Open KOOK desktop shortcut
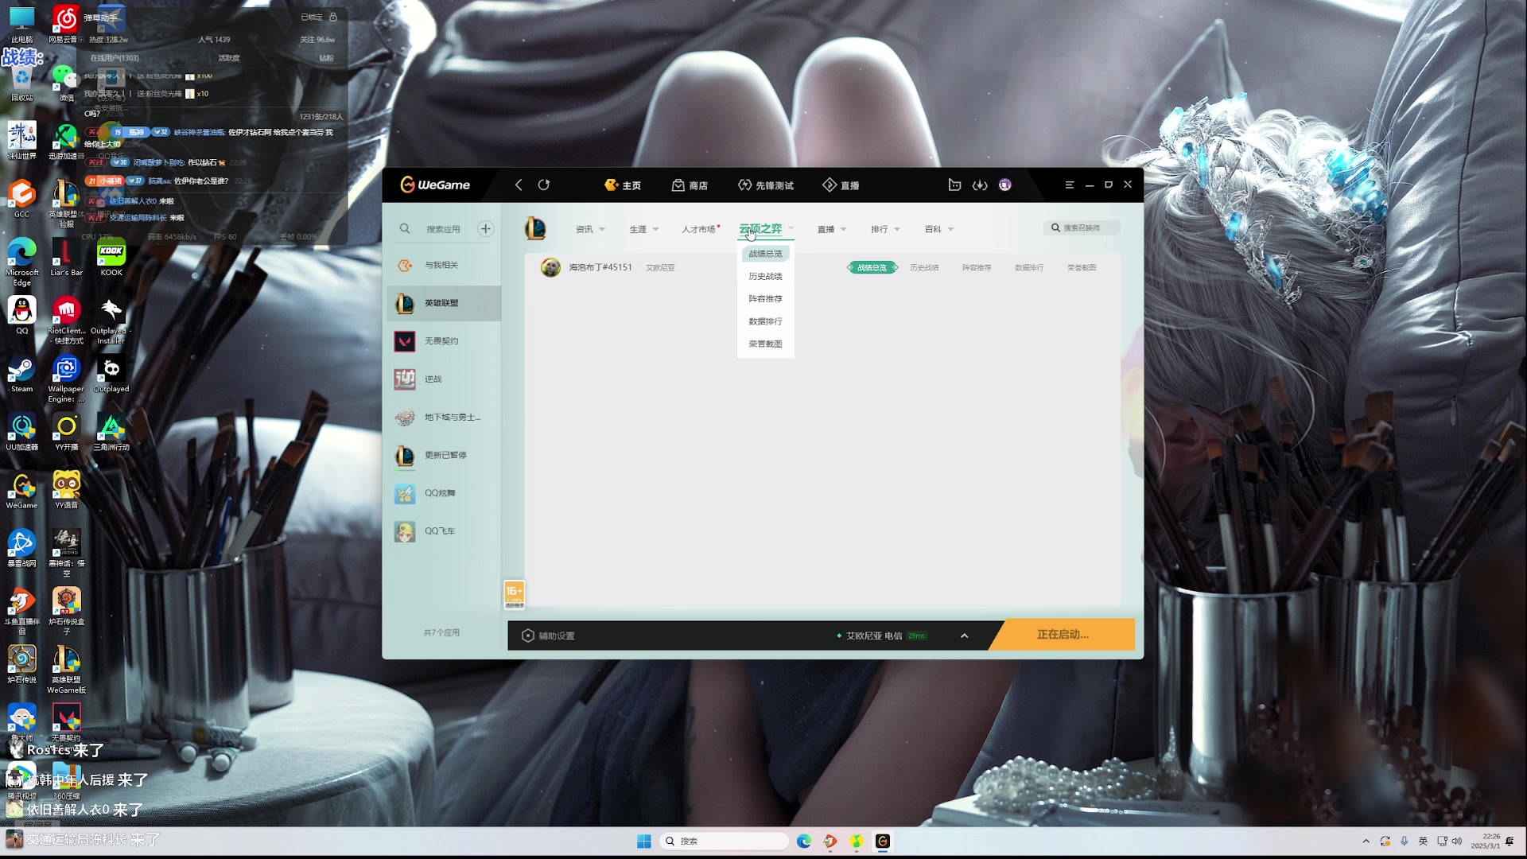Image resolution: width=1527 pixels, height=859 pixels. pos(111,258)
